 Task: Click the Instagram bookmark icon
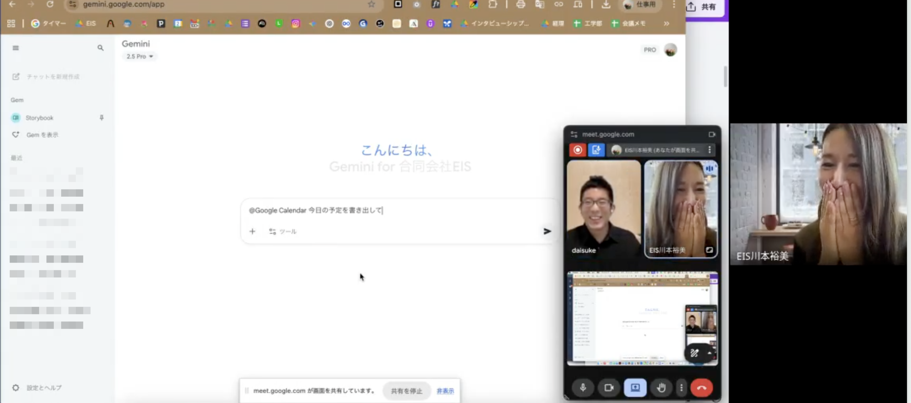tap(295, 23)
